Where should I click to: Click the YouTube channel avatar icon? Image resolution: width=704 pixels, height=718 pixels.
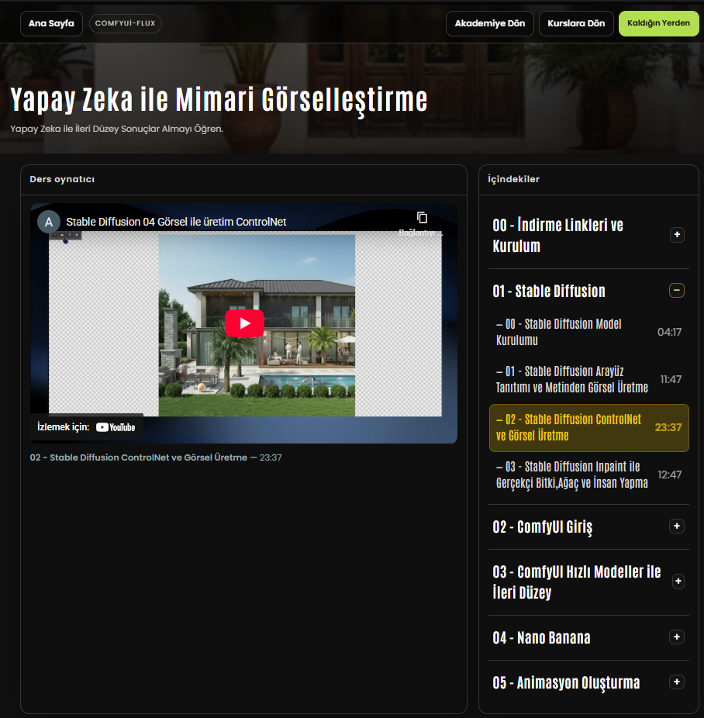pos(49,222)
